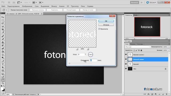The width and height of the screenshot is (171, 96).
Task: Select the 3D Rotate tool
Action: pyautogui.click(x=3, y=74)
